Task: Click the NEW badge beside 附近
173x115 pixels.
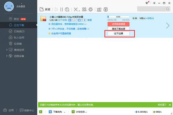Action: pyautogui.click(x=23, y=19)
